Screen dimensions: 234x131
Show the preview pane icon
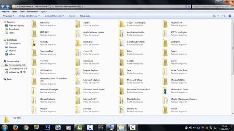224,16
